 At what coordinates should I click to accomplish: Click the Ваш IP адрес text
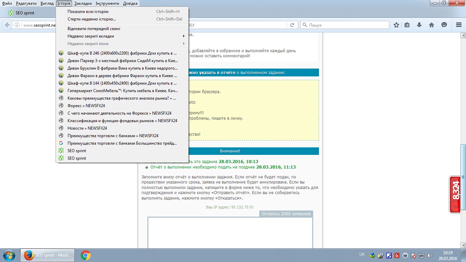[230, 207]
